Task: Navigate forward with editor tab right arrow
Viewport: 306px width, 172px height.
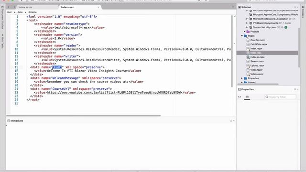Action: click(x=14, y=7)
